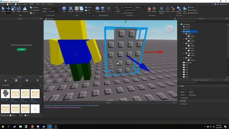
Task: Open the Color swatch picker
Action: (x=77, y=9)
